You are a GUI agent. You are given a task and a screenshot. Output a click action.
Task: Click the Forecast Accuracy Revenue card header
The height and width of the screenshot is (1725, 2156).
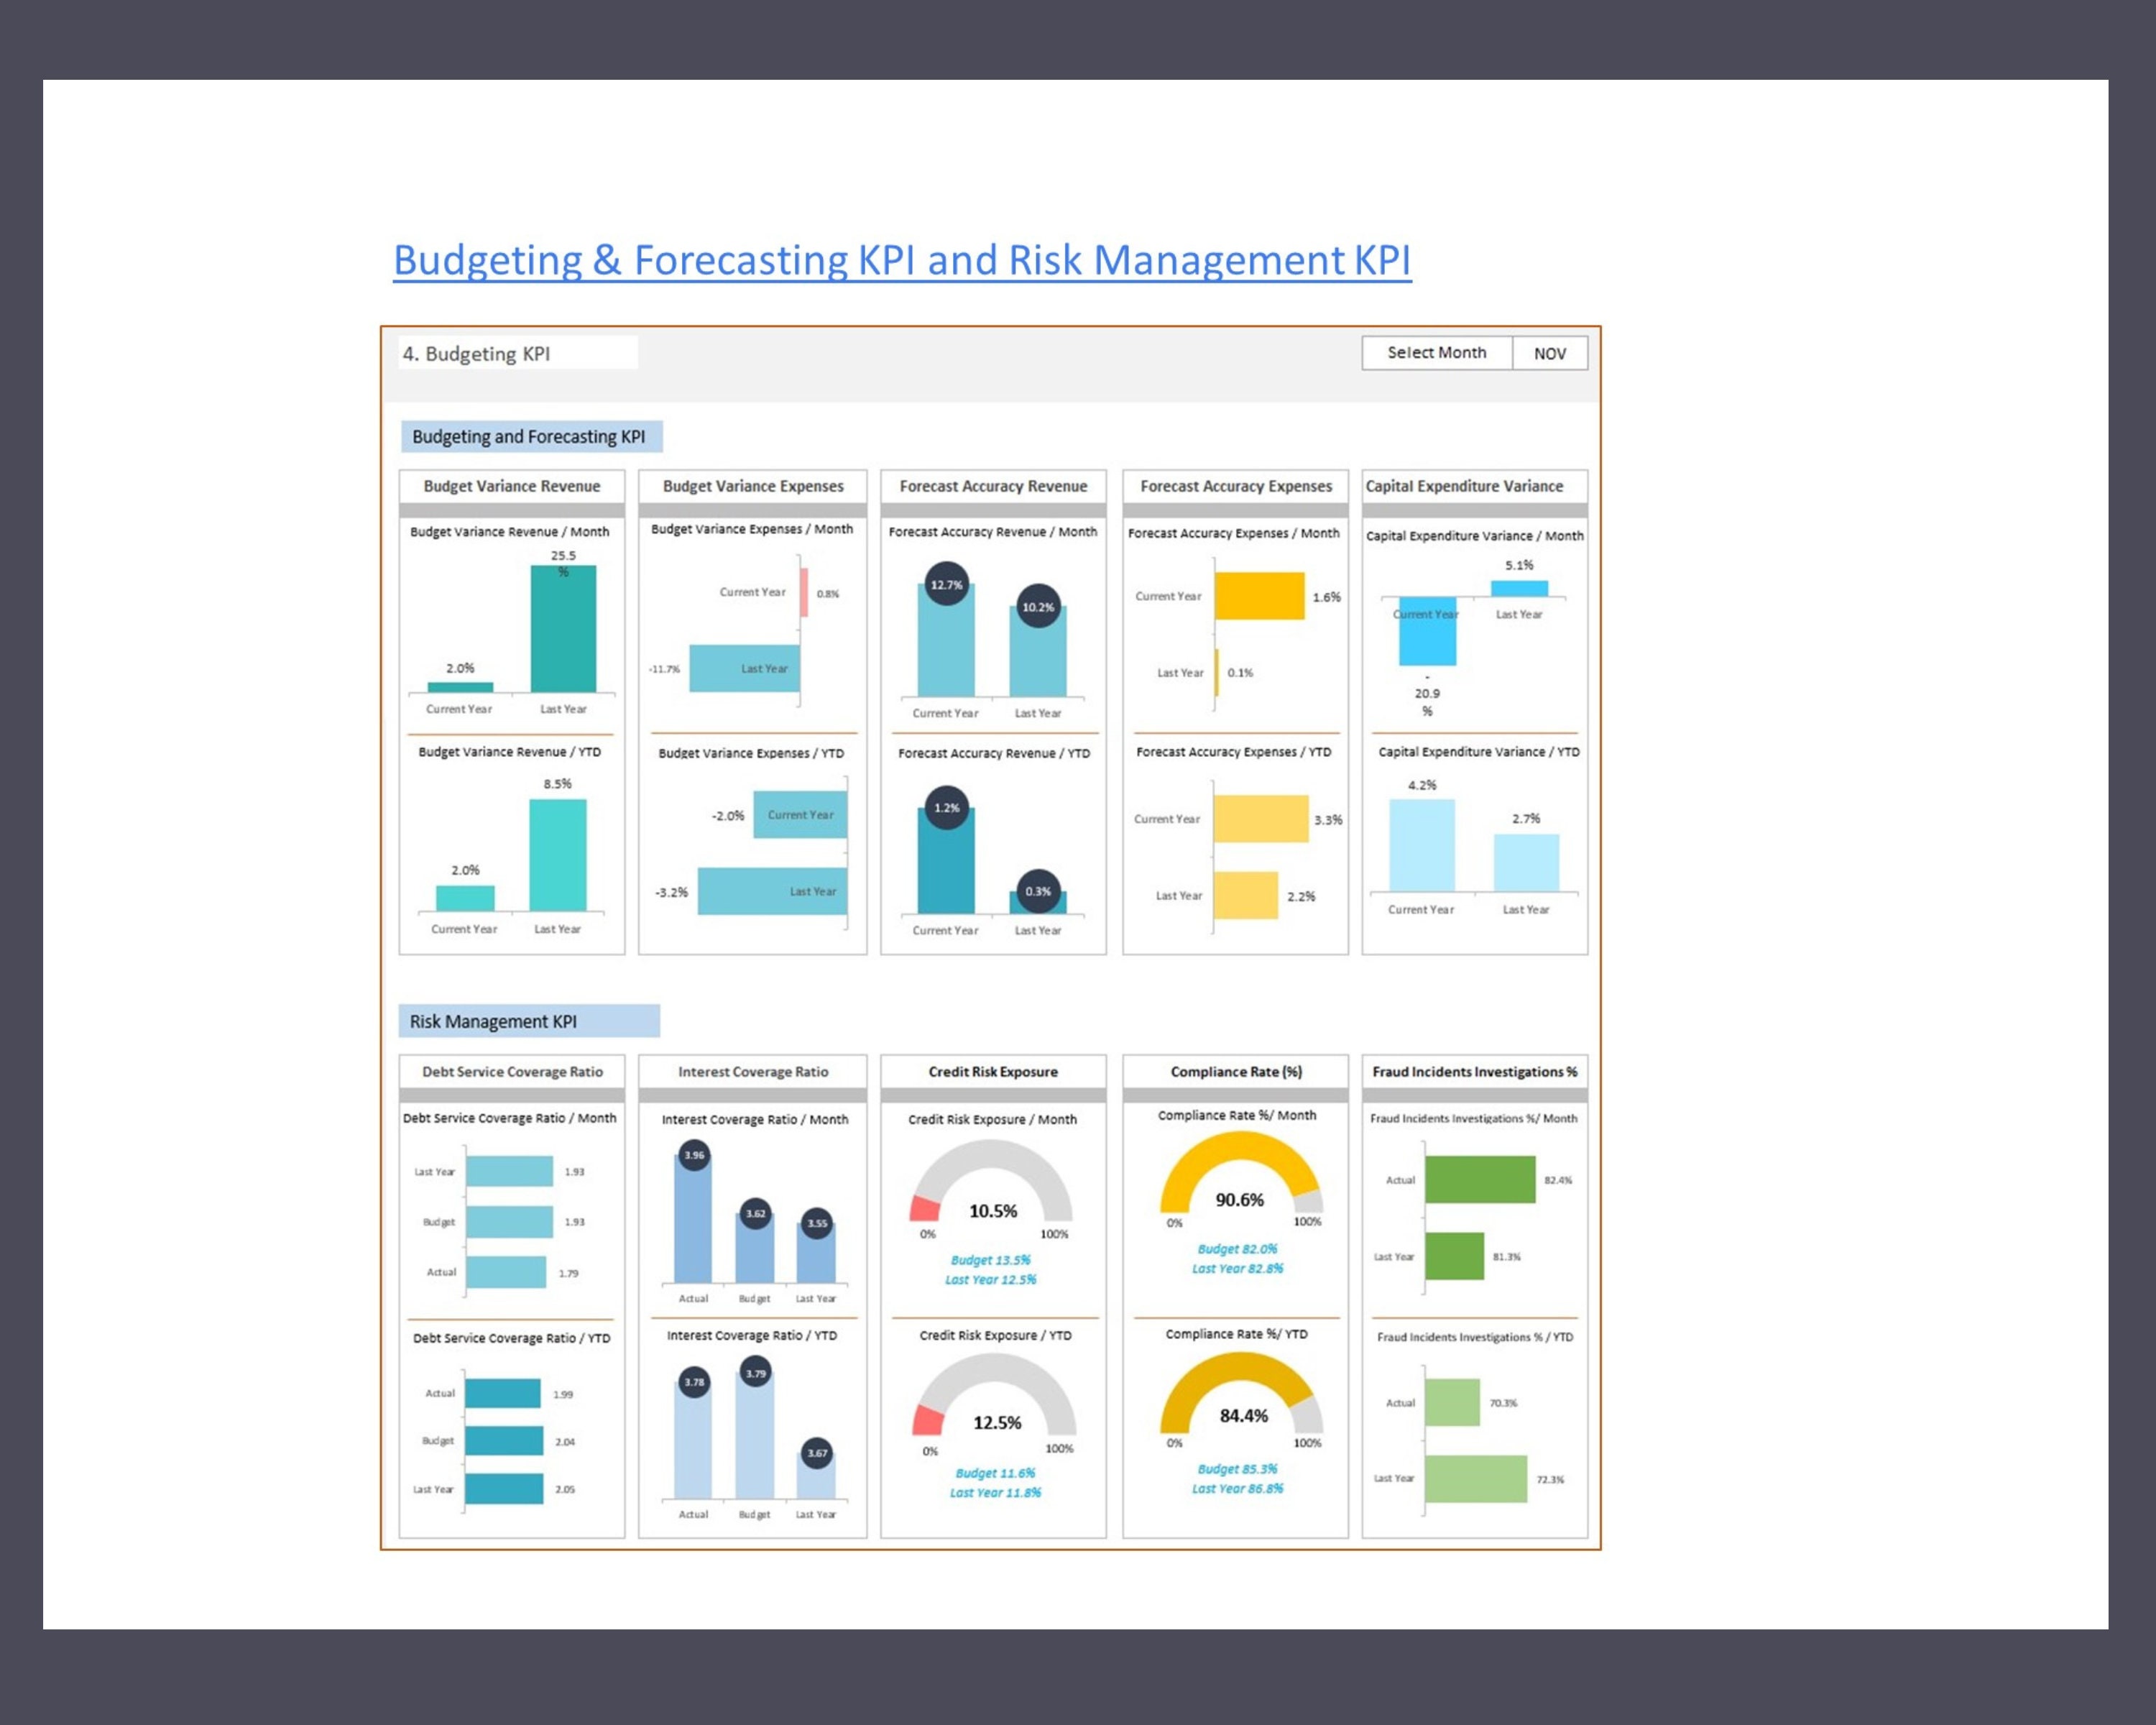click(x=993, y=486)
